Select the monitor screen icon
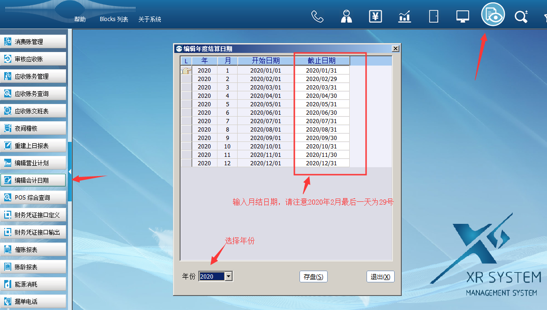 pyautogui.click(x=463, y=16)
